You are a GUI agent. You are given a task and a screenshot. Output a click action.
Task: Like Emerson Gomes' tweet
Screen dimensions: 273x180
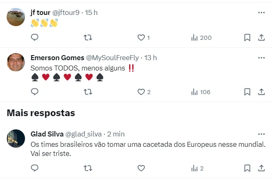coord(141,92)
